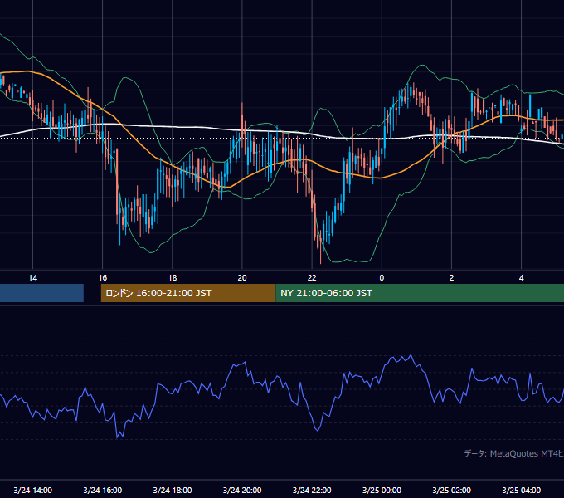Viewport: 564px width, 498px height.
Task: Click the 3/24 22:00 date label
Action: 312,490
